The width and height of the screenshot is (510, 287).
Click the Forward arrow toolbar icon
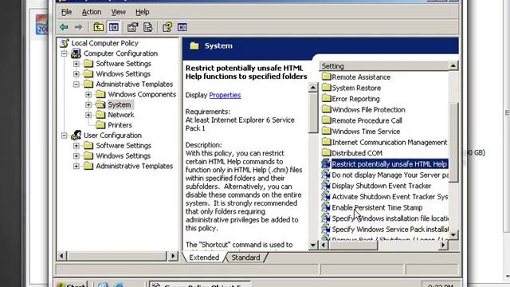point(78,27)
